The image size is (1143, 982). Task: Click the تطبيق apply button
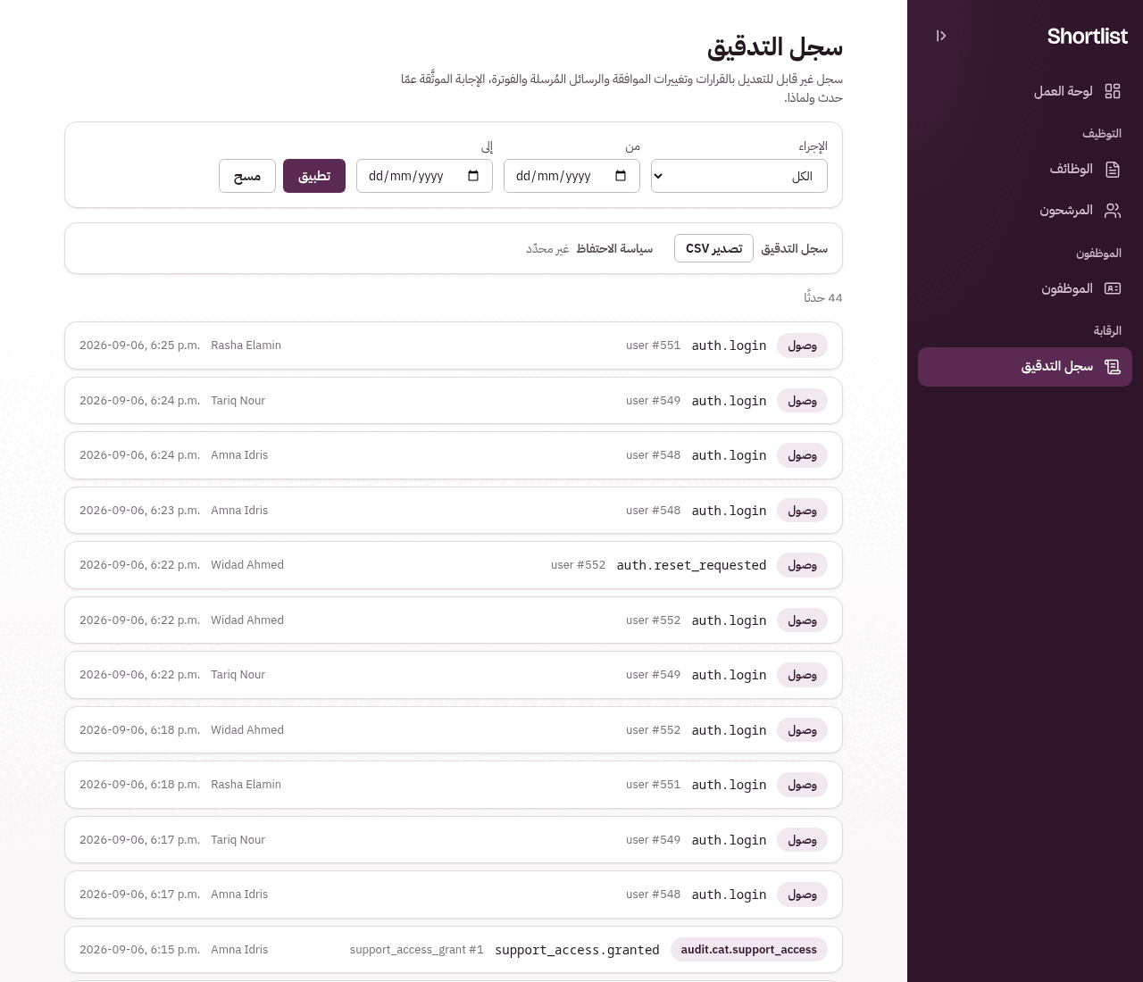[314, 176]
